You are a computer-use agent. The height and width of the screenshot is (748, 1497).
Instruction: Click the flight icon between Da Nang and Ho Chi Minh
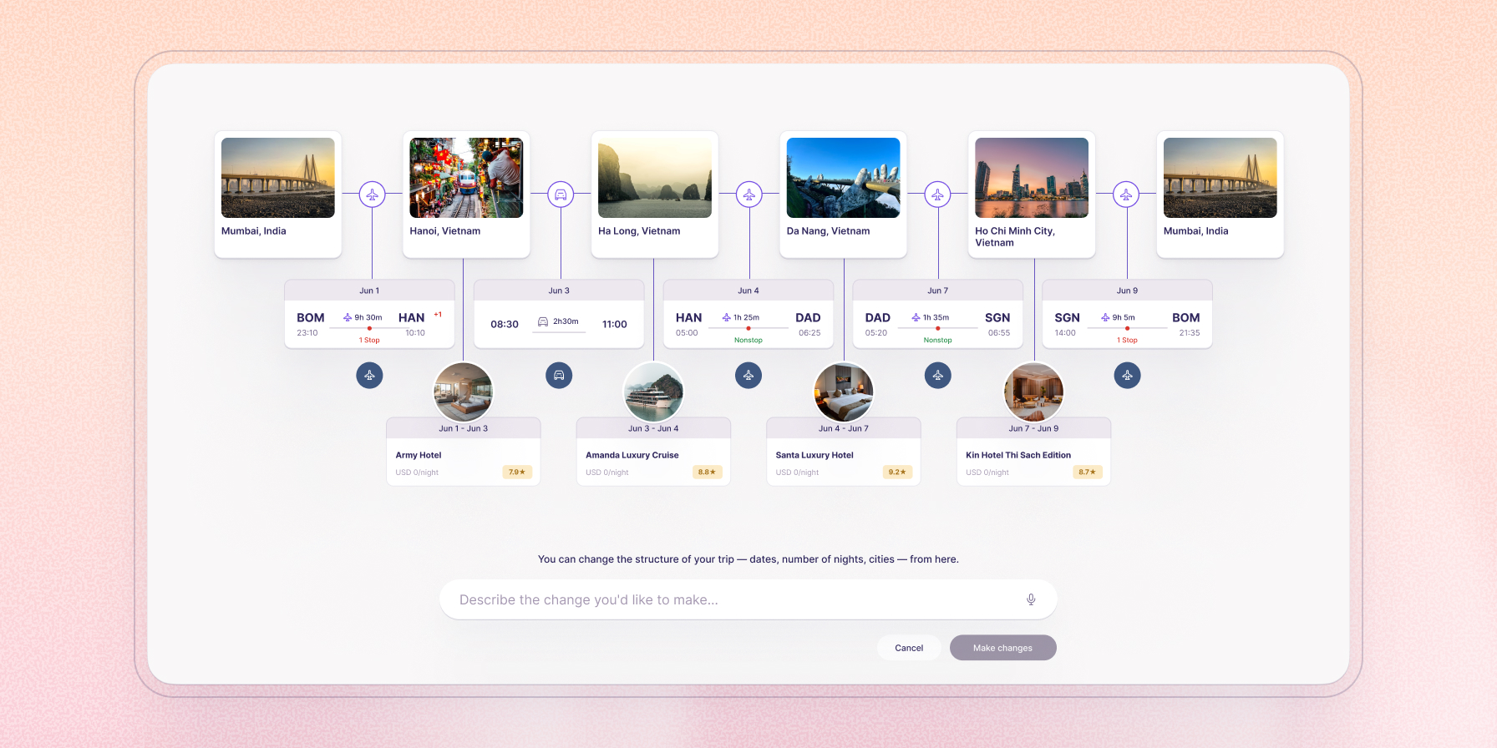point(937,195)
